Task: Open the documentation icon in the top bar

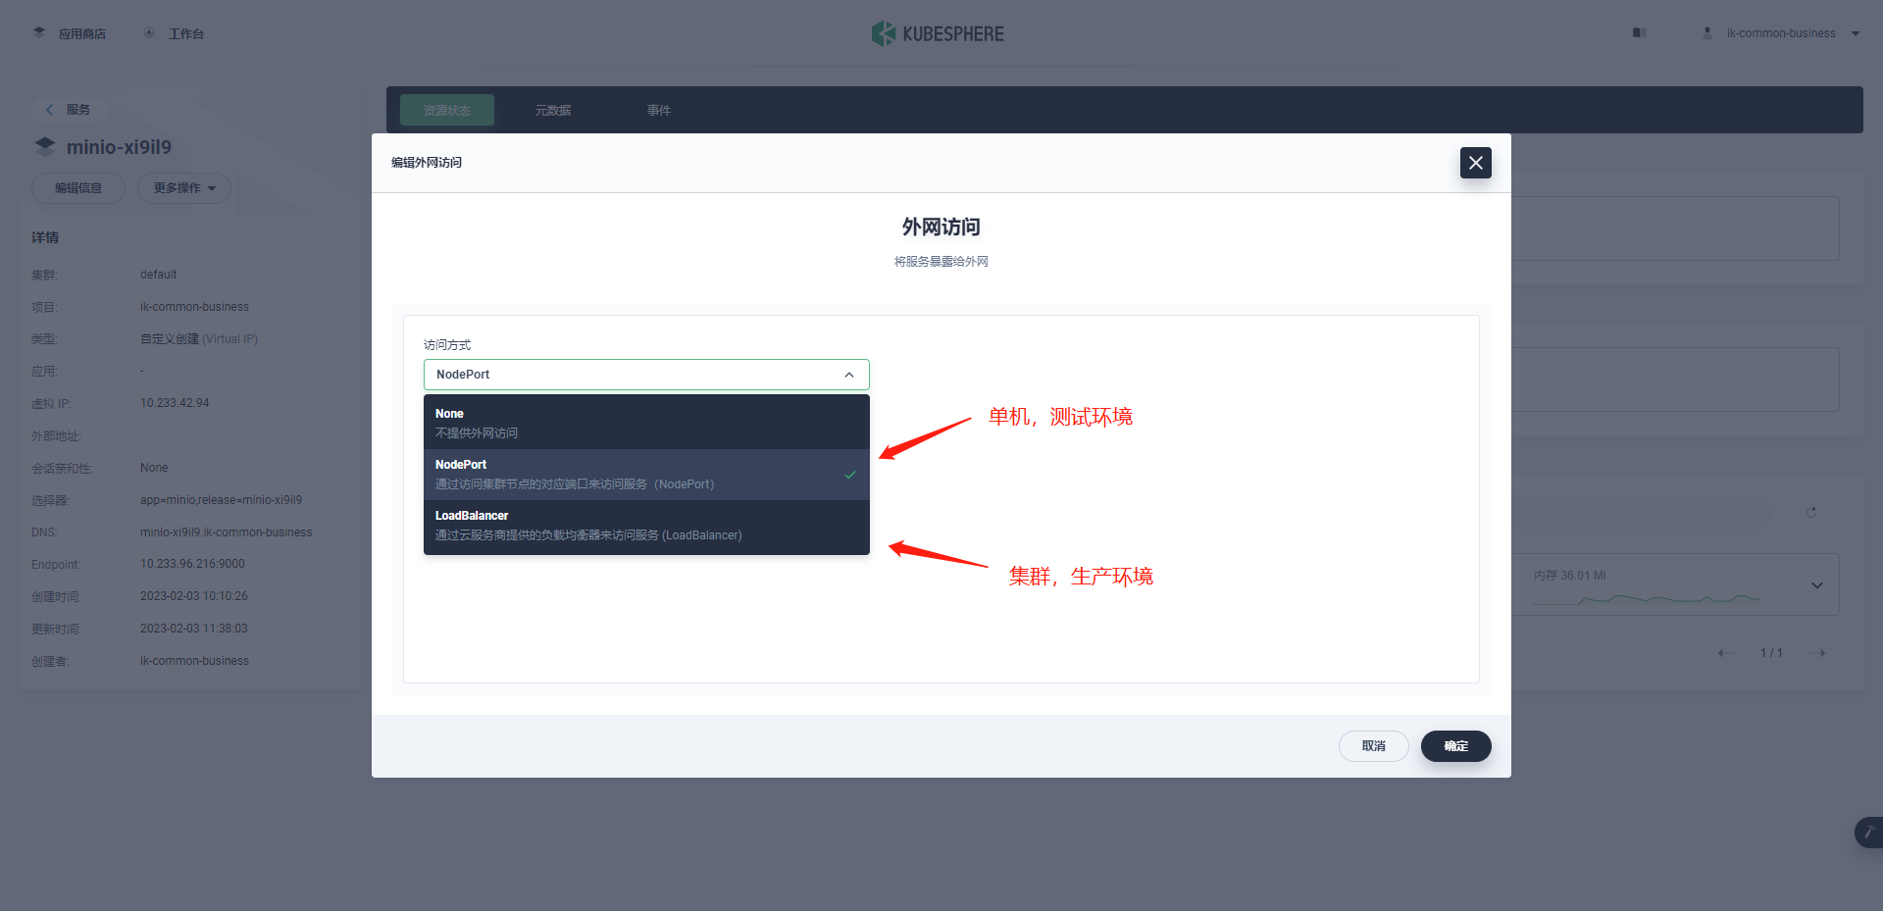Action: pos(1637,32)
